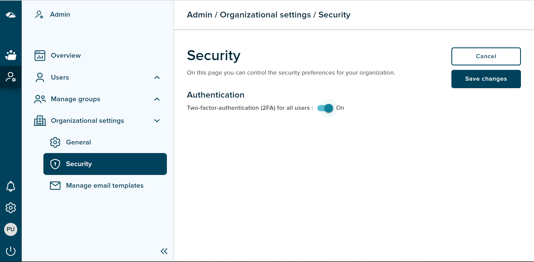
Task: Click the app logo in the top-left rail
Action: tap(11, 15)
